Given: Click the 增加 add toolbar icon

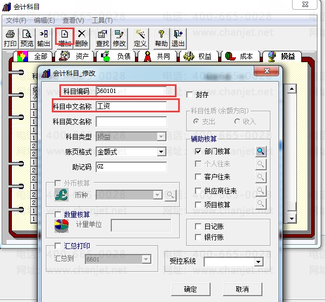Looking at the screenshot, I should (x=64, y=38).
